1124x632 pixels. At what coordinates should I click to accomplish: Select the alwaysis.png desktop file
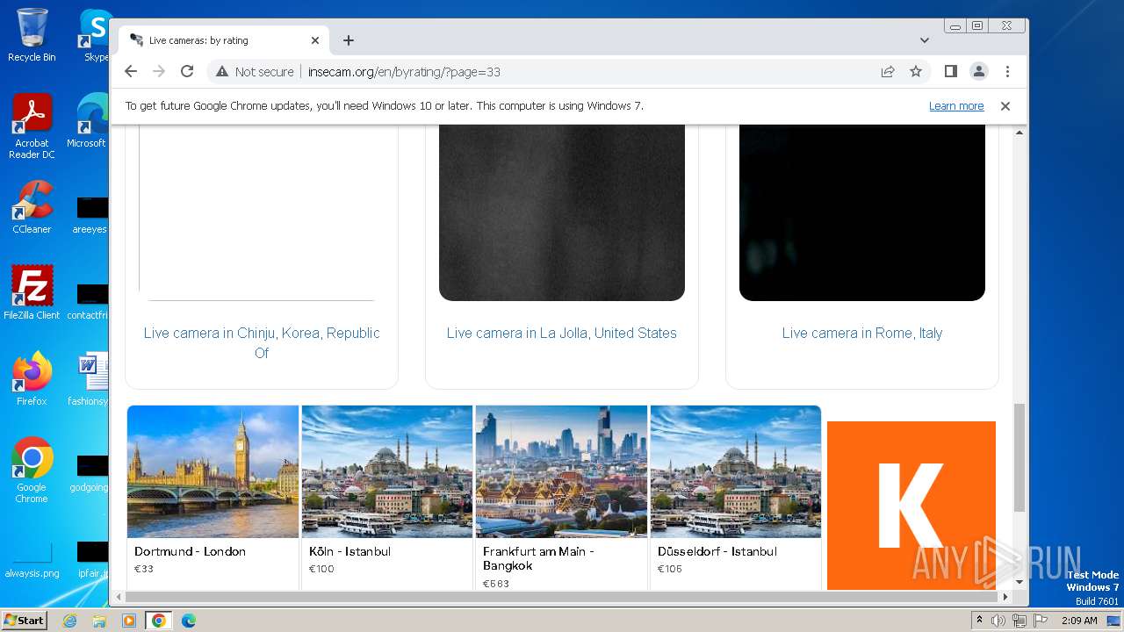tap(32, 559)
